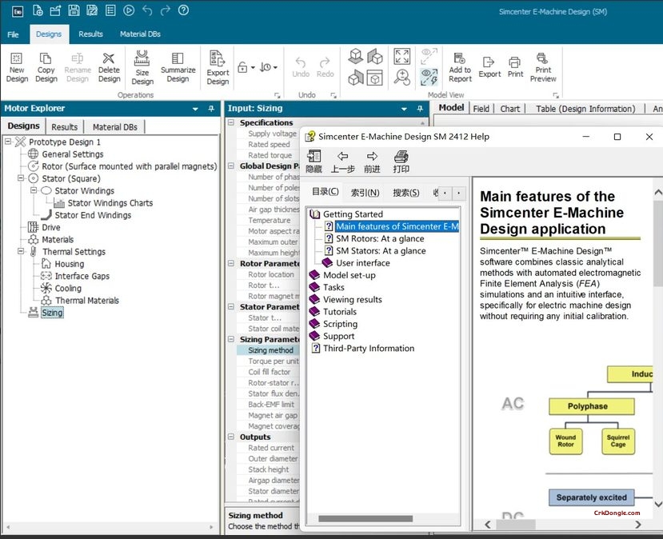The image size is (663, 539).
Task: Open Third-Party Information help topic
Action: pyautogui.click(x=368, y=349)
